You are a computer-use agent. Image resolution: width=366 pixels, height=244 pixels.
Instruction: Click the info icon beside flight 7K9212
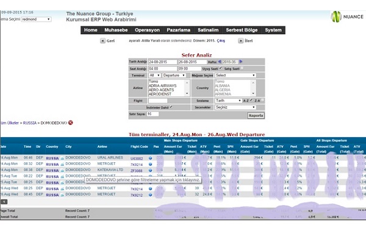150,195
